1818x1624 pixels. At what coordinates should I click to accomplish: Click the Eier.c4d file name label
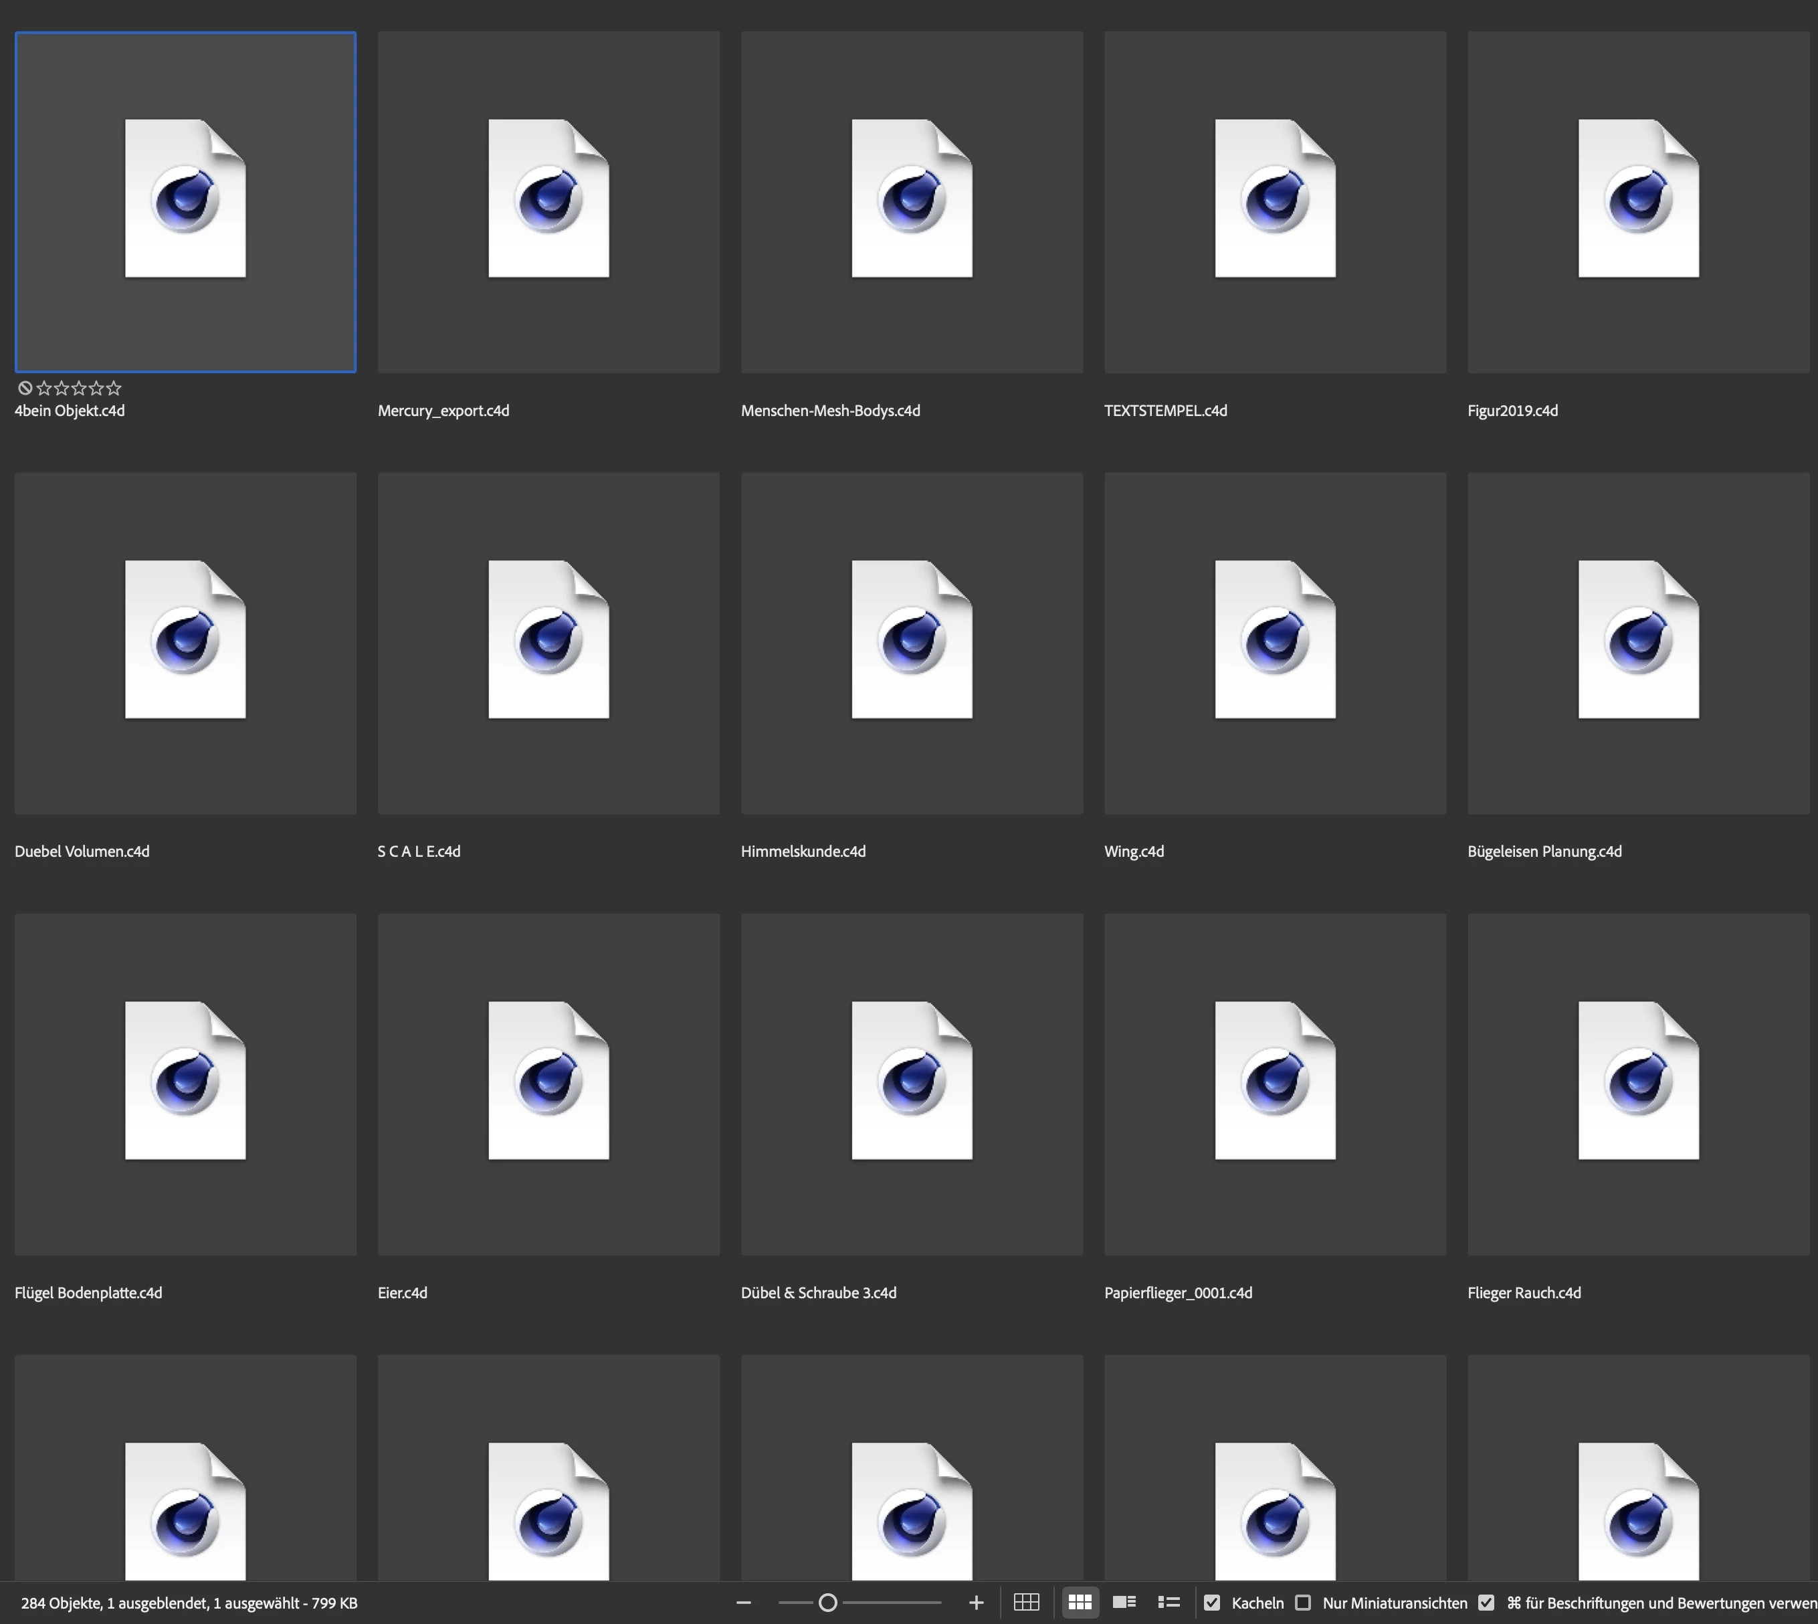tap(403, 1293)
